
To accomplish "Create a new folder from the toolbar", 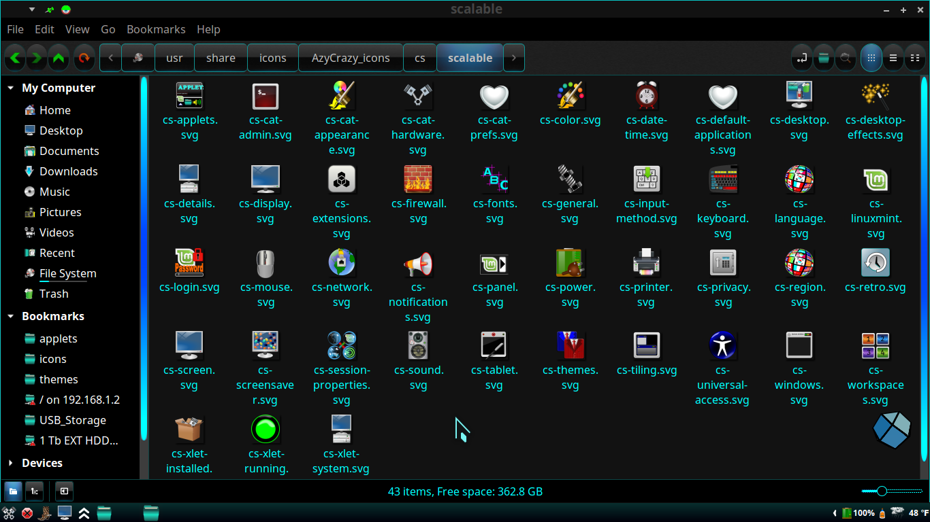I will (824, 58).
